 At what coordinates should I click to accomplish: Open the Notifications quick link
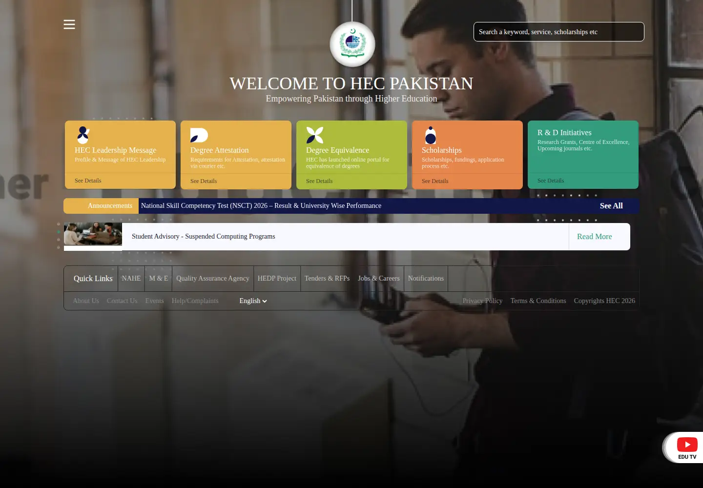[x=426, y=279]
